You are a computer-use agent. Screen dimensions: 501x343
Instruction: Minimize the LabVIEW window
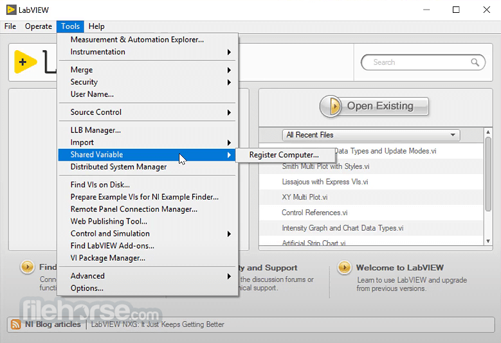(426, 10)
